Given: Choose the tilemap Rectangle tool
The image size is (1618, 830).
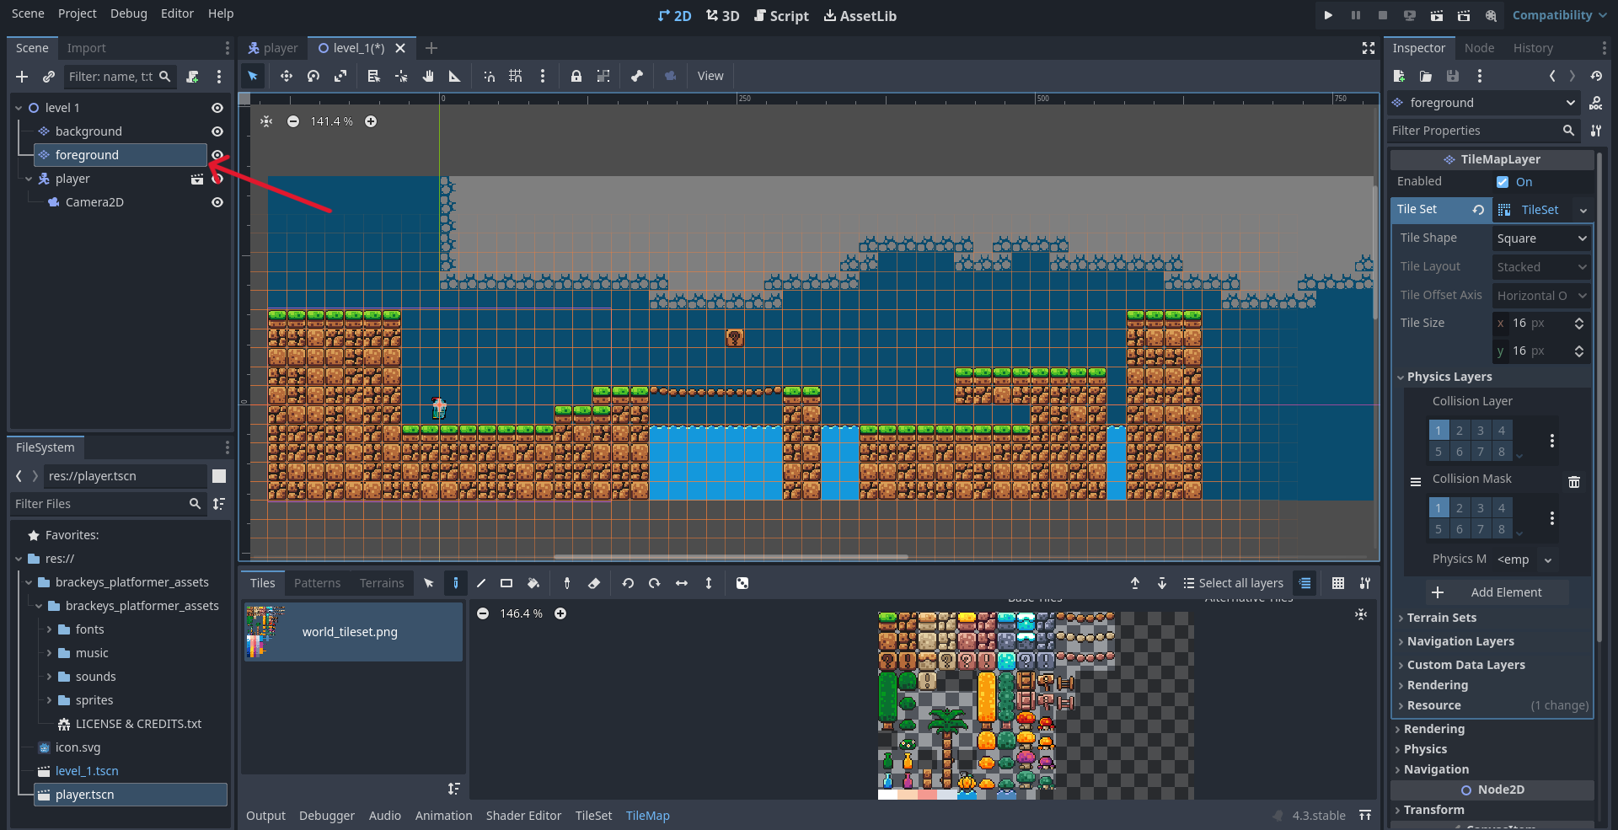Looking at the screenshot, I should [x=506, y=583].
